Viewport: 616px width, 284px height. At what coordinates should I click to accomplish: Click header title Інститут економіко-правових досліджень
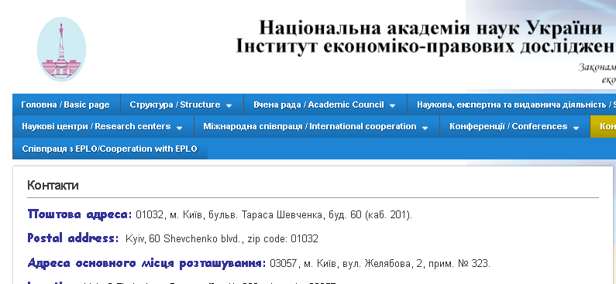(x=425, y=46)
